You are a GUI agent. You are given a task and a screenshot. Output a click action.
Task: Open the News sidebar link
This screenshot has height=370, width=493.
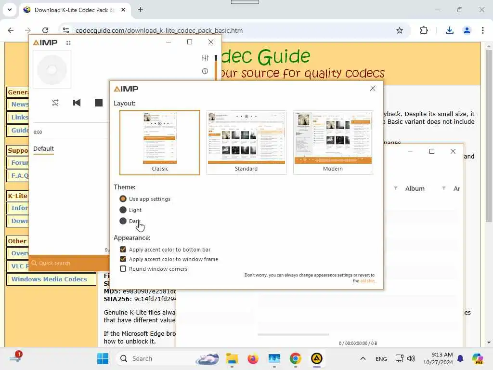(20, 104)
